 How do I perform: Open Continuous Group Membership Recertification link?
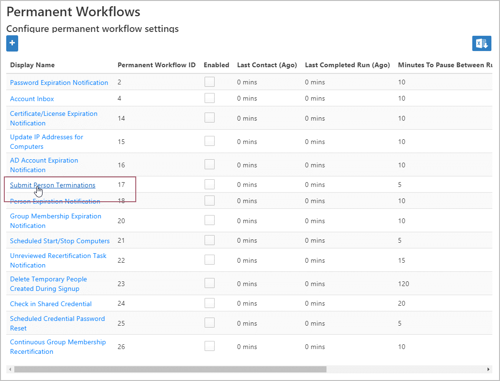coord(58,347)
